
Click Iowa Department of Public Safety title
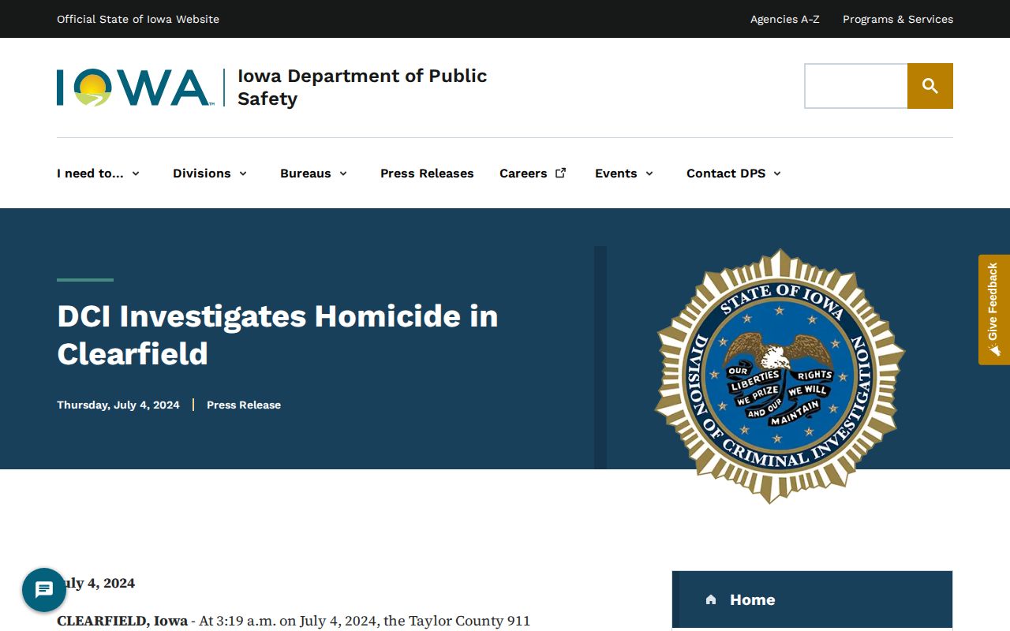[362, 87]
